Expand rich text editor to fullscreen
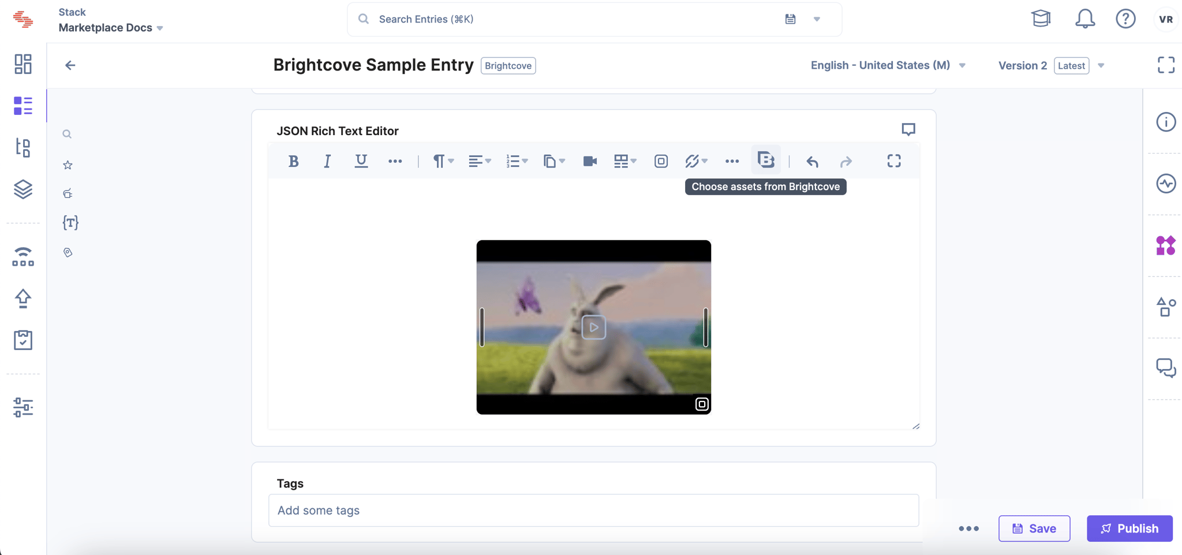The height and width of the screenshot is (555, 1182). (x=894, y=161)
